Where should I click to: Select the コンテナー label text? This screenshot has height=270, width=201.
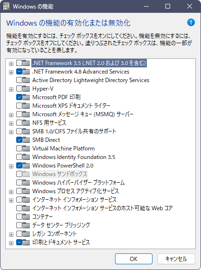(x=42, y=217)
